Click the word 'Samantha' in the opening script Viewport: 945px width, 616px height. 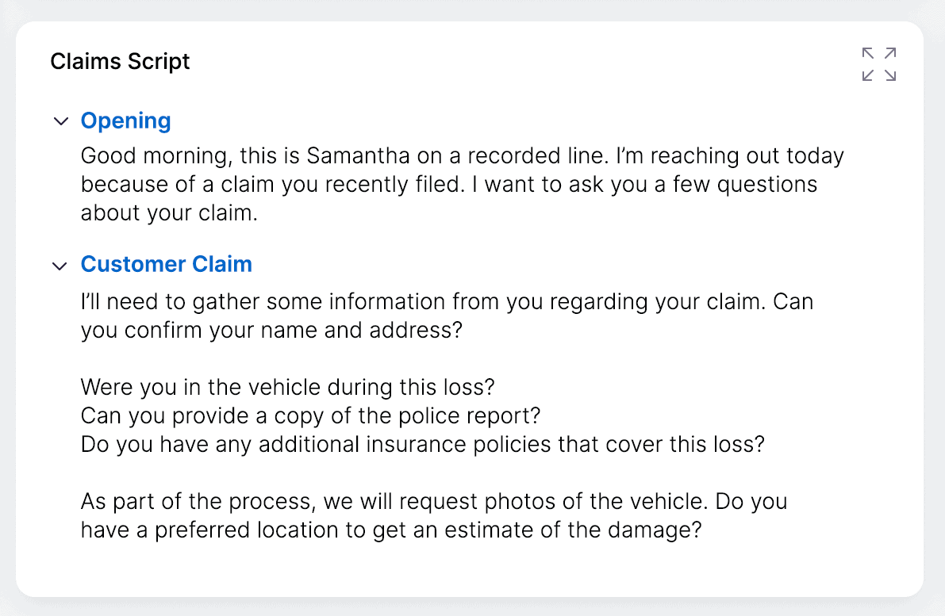pyautogui.click(x=358, y=156)
